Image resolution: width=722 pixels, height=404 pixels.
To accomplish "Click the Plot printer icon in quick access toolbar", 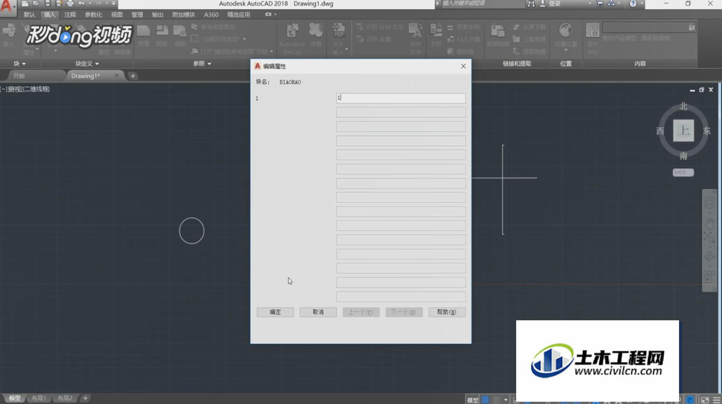I will (x=70, y=4).
